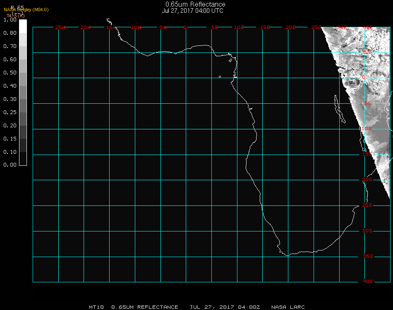The image size is (393, 310).
Task: Select the 0.00 color scale value
Action: [x=10, y=165]
